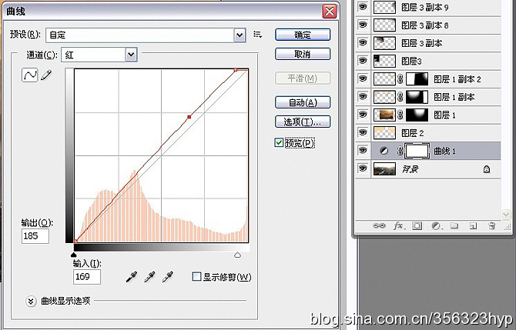Create a new layer group
Image resolution: width=516 pixels, height=330 pixels.
coord(454,226)
